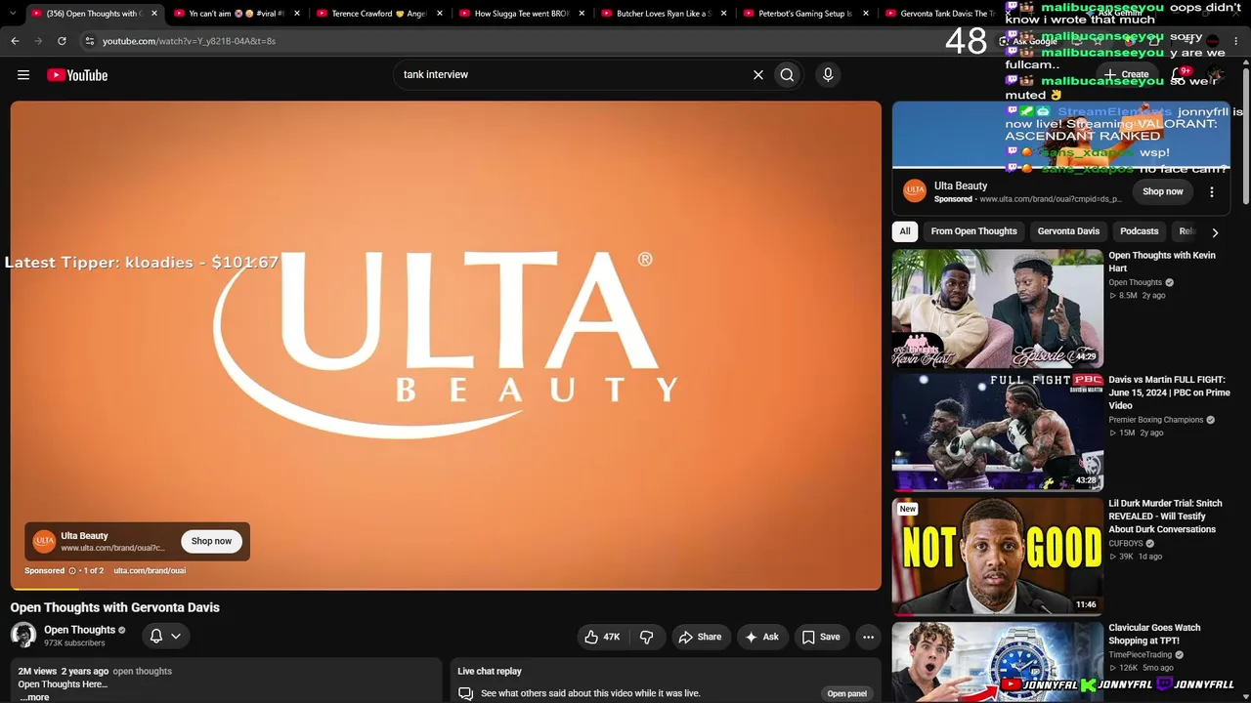The width and height of the screenshot is (1251, 703).
Task: Open the YouTube guide hamburger menu
Action: (23, 75)
